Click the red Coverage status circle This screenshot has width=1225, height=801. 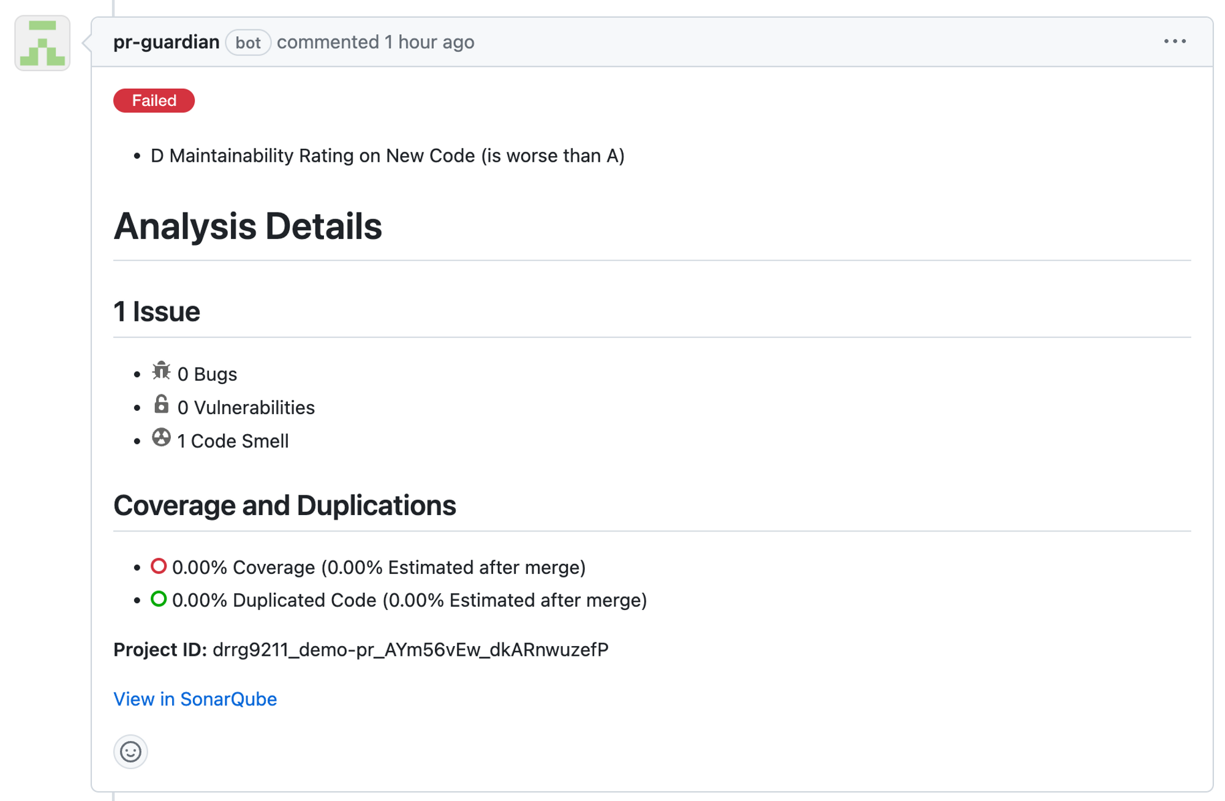click(x=159, y=566)
